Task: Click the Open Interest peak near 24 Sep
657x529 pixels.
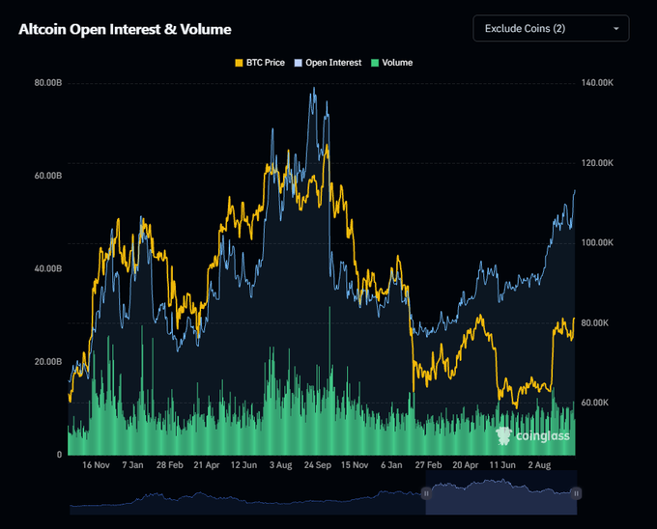Action: click(x=314, y=89)
